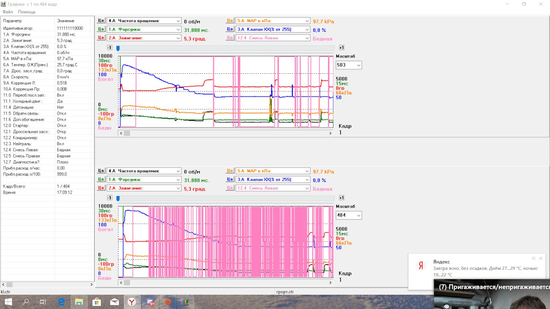Click upper Цв color button for Смесь Левая
Viewport: 550px width, 309px height.
coord(230,38)
